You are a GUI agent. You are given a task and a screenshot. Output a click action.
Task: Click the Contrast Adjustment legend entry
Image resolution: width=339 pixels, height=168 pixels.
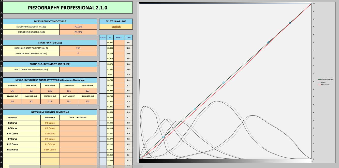[x=326, y=79]
